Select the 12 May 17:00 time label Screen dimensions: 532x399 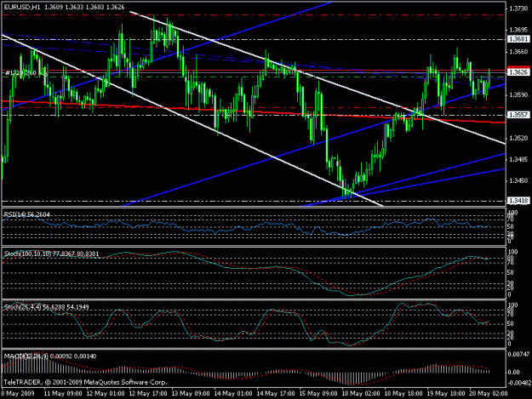pos(148,394)
